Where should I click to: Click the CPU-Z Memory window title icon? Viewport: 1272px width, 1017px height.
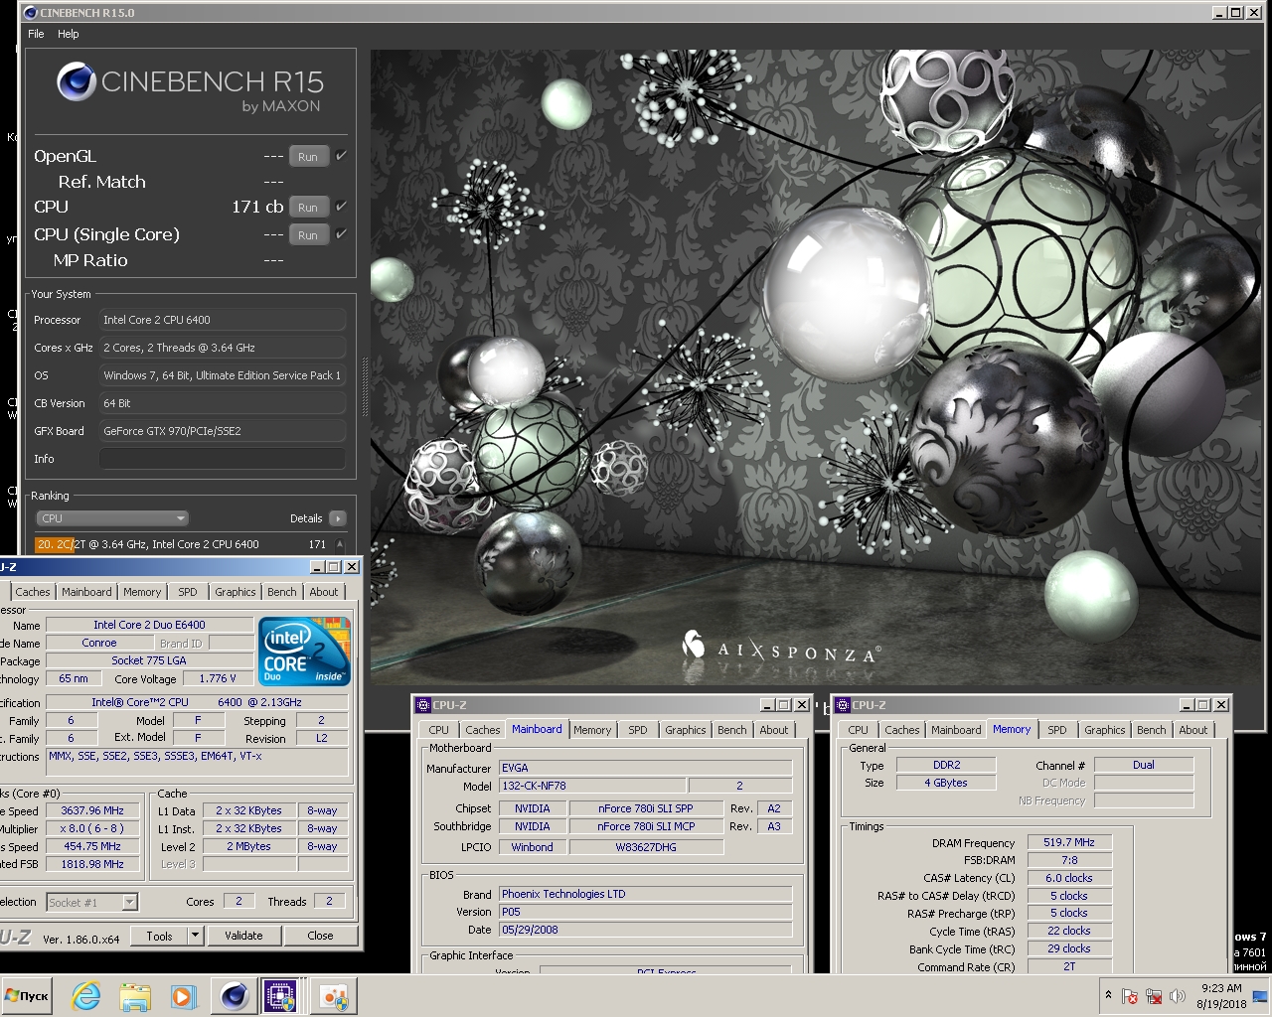pos(843,705)
